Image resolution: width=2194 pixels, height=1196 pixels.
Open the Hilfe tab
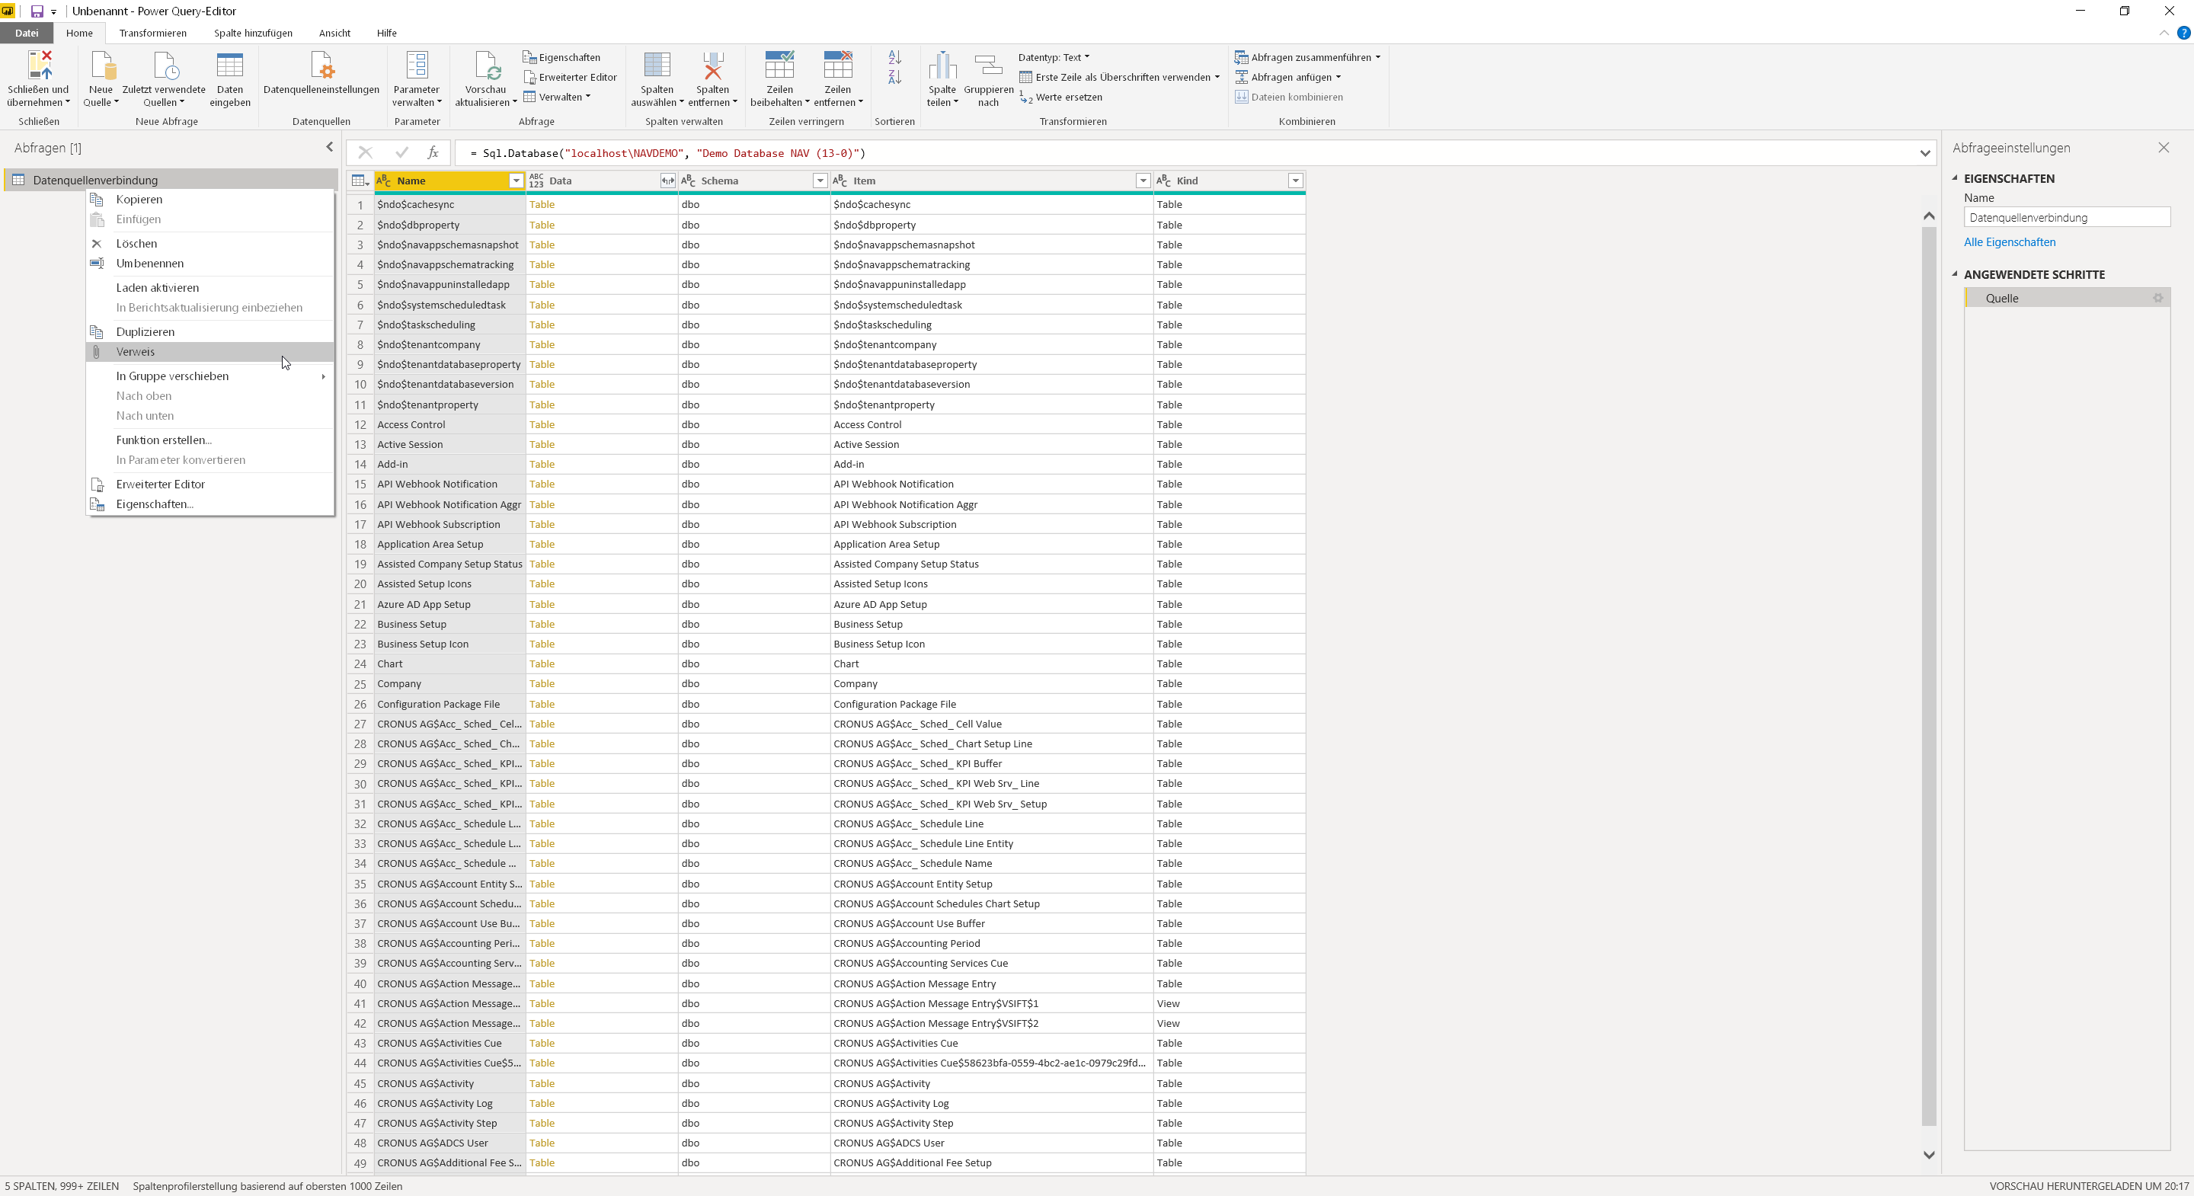387,34
